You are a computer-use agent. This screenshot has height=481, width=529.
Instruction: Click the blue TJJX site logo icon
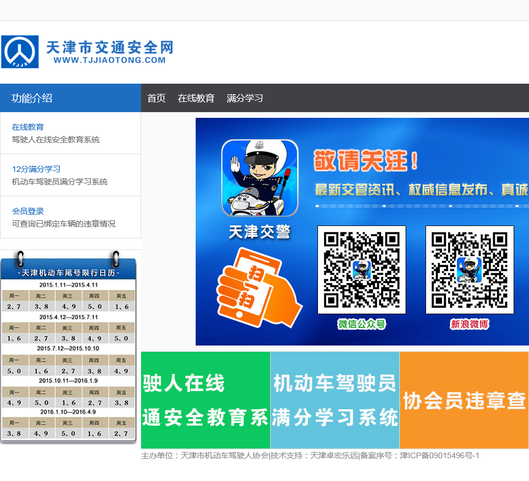pyautogui.click(x=20, y=52)
